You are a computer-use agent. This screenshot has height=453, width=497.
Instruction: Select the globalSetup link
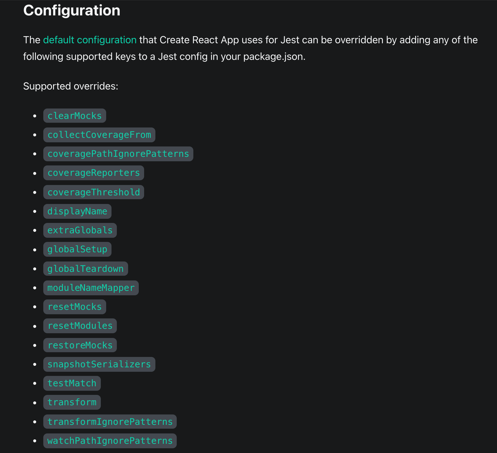tap(77, 249)
